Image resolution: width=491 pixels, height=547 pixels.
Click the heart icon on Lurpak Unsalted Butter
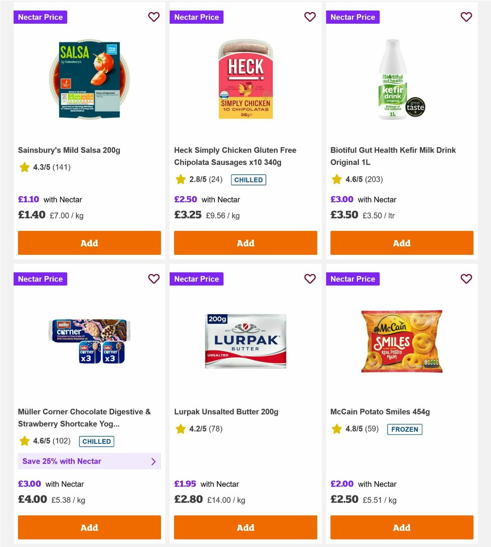point(310,279)
